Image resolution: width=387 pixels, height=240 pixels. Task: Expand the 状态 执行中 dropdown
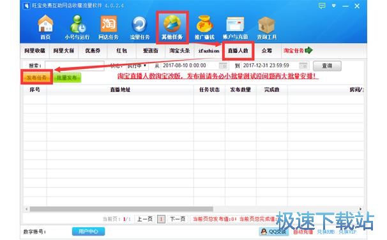137,66
